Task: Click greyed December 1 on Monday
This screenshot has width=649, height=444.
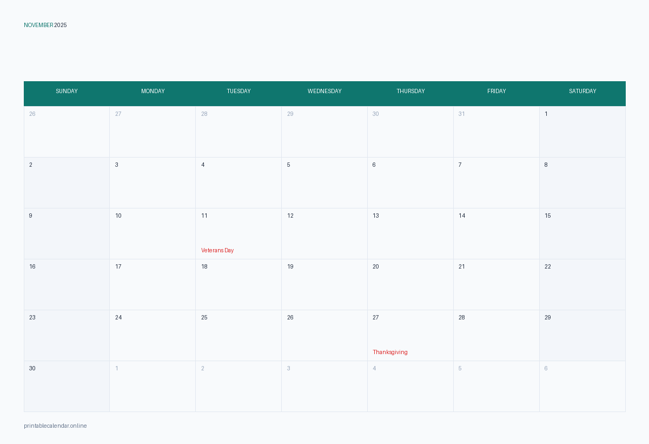Action: (117, 369)
